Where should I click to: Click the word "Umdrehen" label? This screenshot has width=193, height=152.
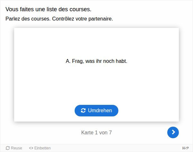tap(100, 111)
